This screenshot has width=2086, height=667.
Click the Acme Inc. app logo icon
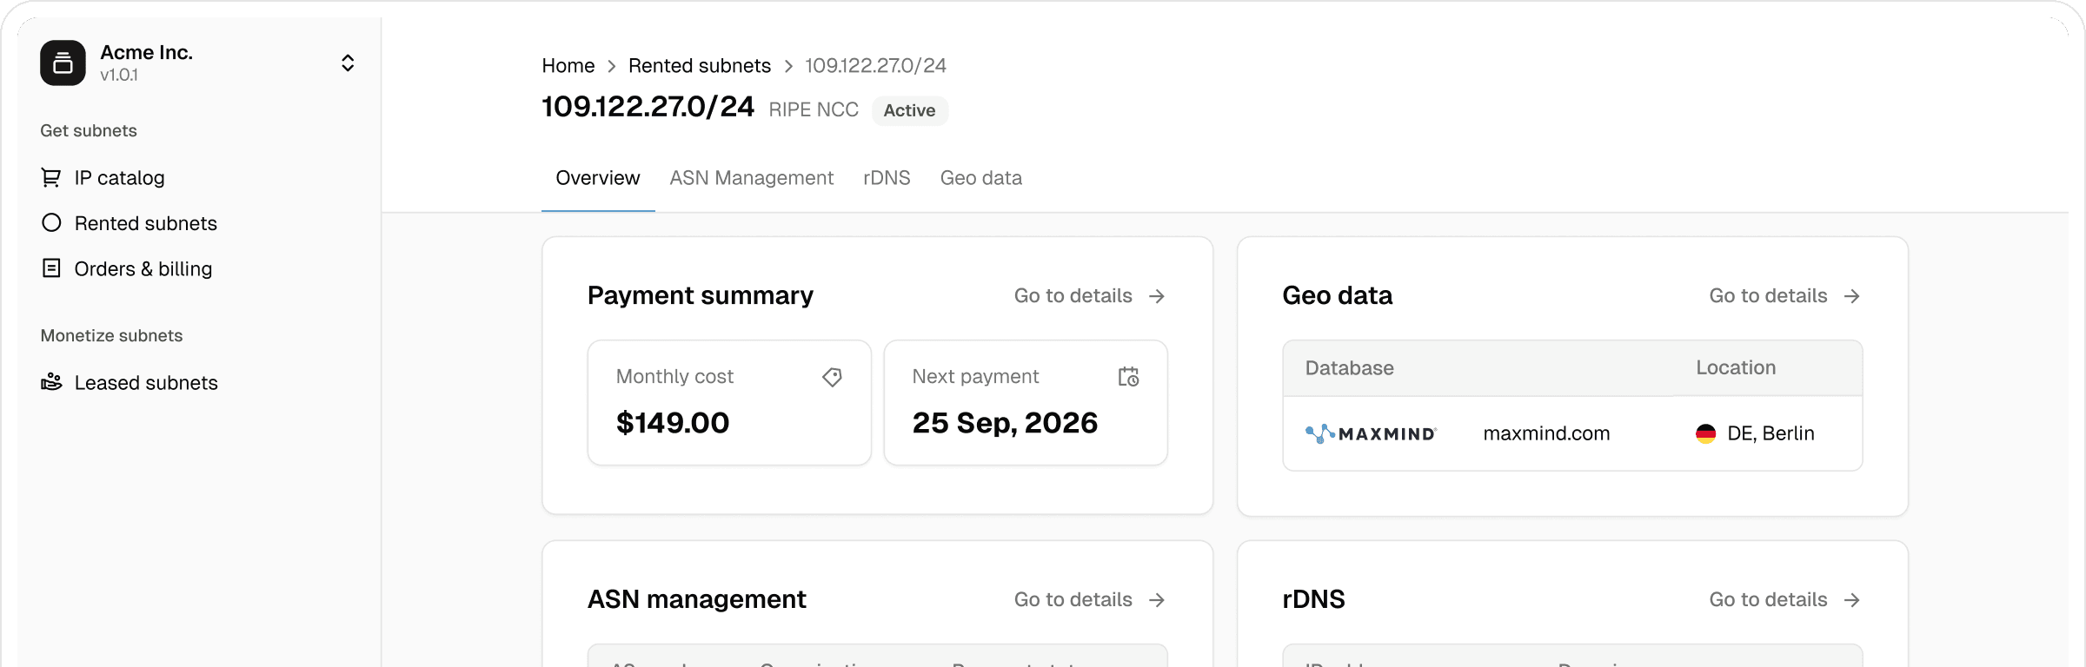63,63
